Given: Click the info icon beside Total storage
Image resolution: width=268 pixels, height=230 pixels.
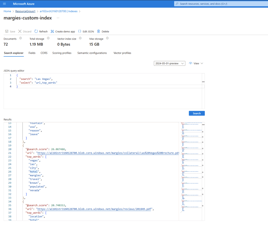Looking at the screenshot, I should coord(48,38).
